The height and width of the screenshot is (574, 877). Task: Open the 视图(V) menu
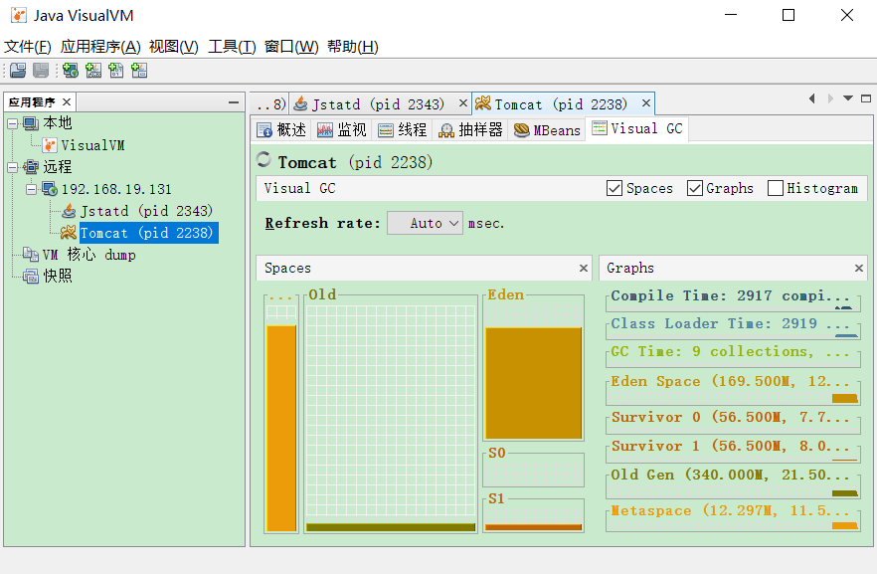point(173,47)
